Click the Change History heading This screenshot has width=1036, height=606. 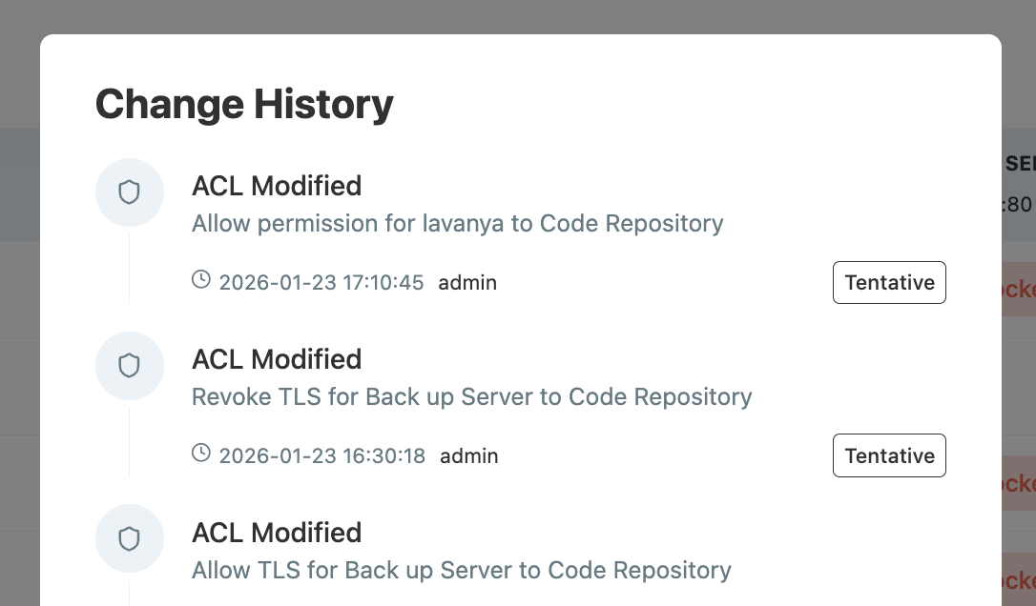[244, 104]
